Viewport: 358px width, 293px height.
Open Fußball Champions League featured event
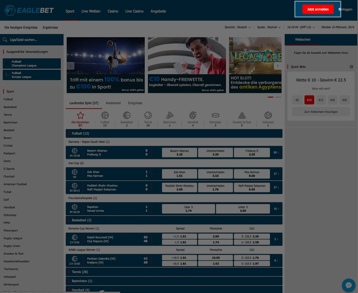32,64
